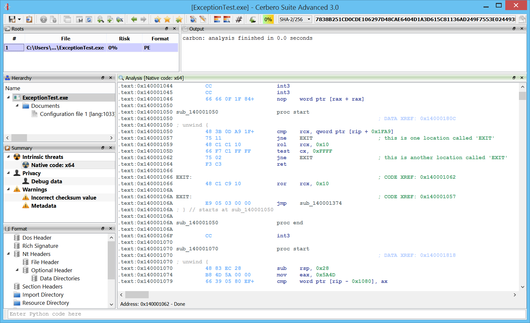This screenshot has height=323, width=530.
Task: Click the green 0% risk indicator
Action: [268, 19]
